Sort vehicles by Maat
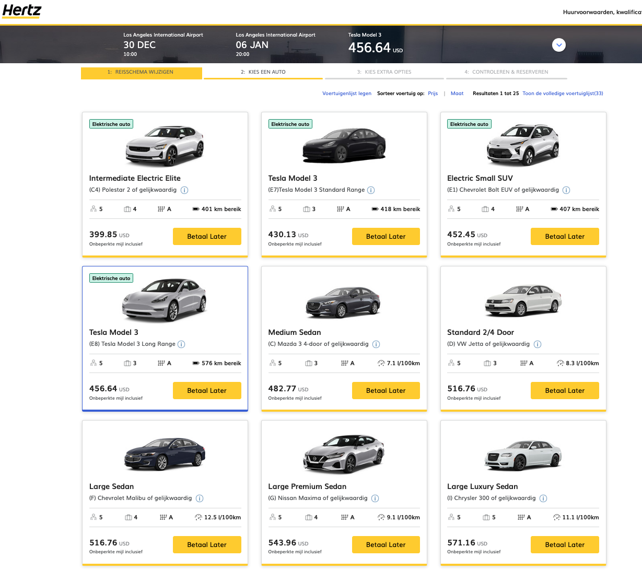Image resolution: width=642 pixels, height=570 pixels. [x=457, y=94]
